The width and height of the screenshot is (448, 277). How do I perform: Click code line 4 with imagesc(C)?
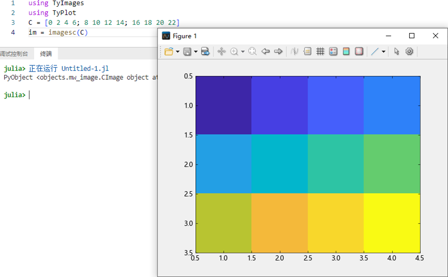59,32
